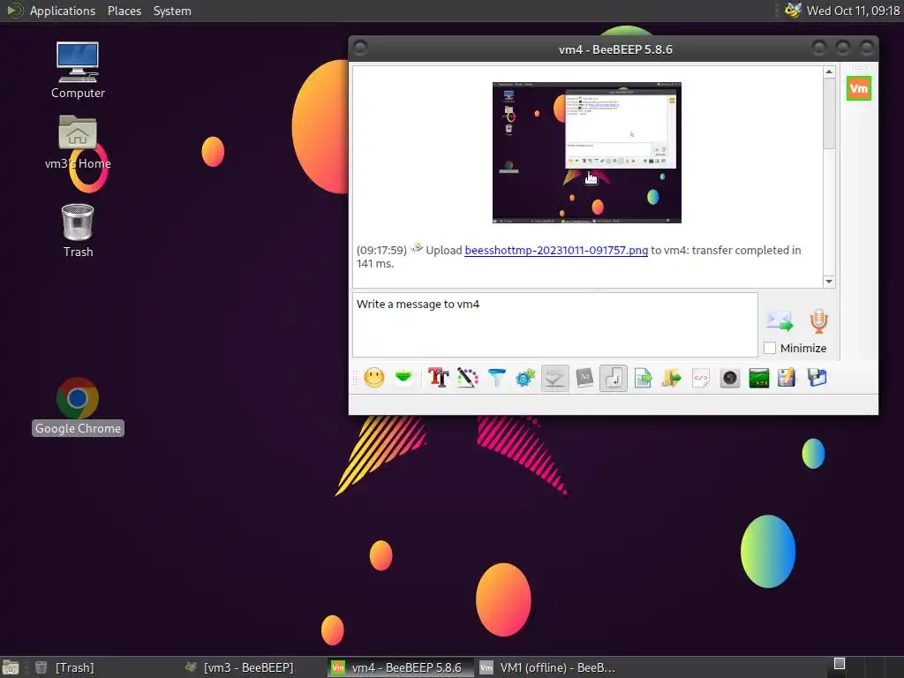This screenshot has width=904, height=678.
Task: Click the workspace switcher square
Action: coord(840,664)
